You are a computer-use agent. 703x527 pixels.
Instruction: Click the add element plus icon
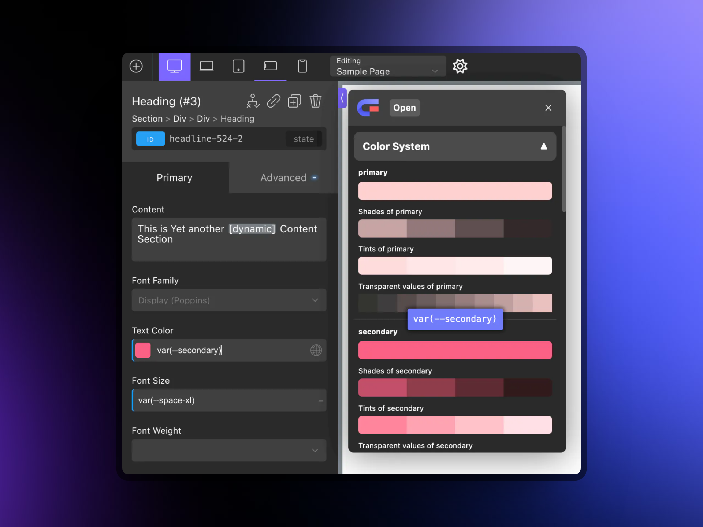click(136, 66)
